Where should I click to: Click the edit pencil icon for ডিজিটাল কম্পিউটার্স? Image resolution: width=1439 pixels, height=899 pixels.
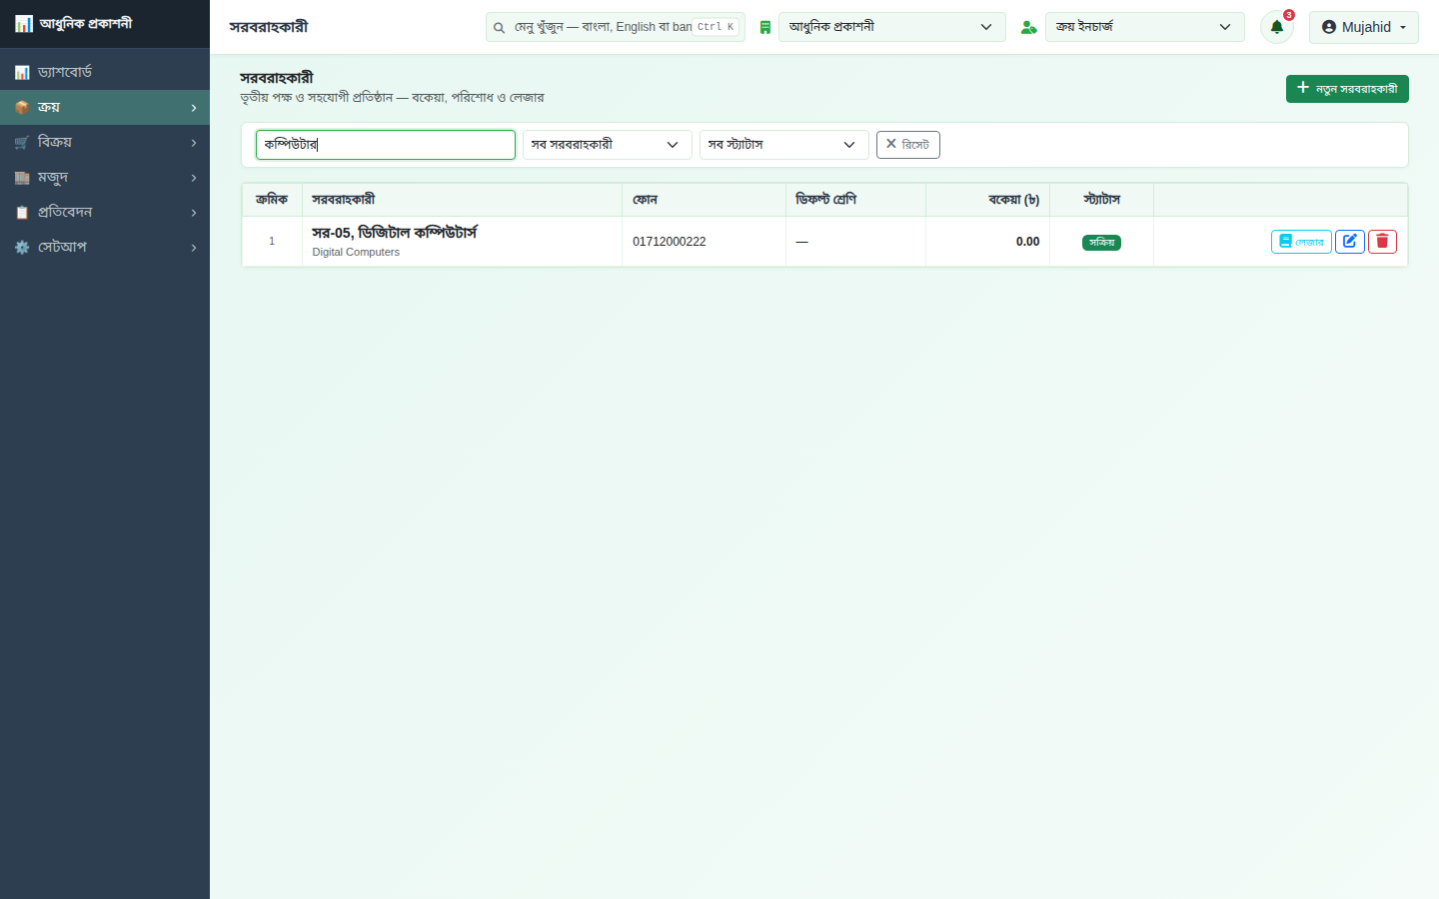point(1350,242)
